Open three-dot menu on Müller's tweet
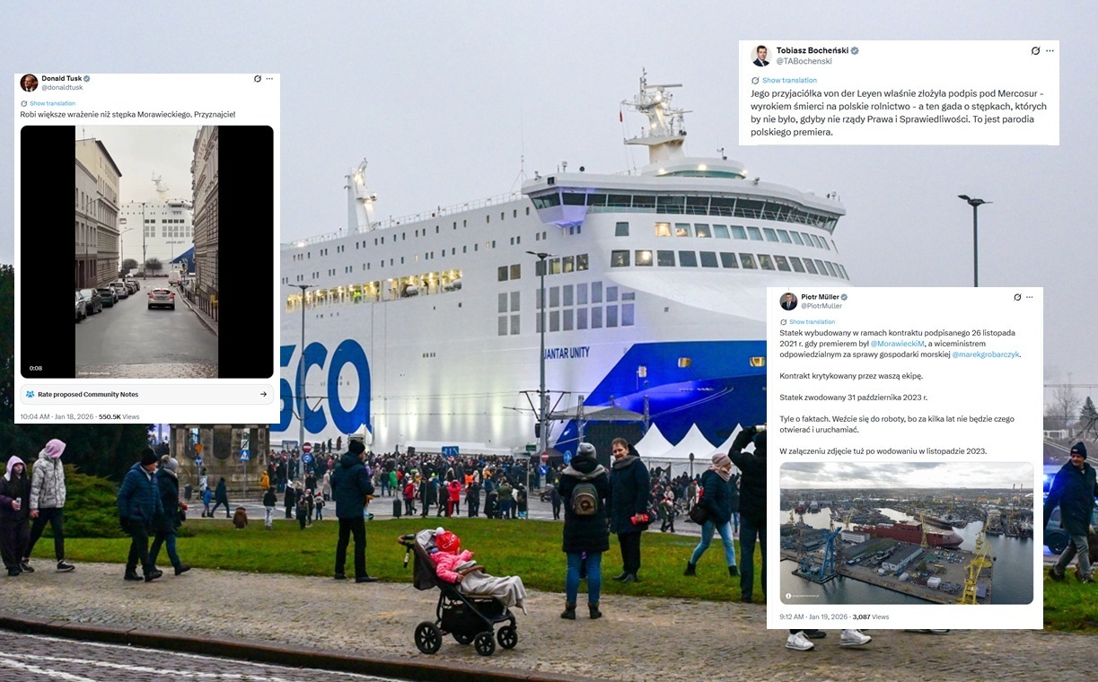Image resolution: width=1098 pixels, height=682 pixels. (1030, 297)
